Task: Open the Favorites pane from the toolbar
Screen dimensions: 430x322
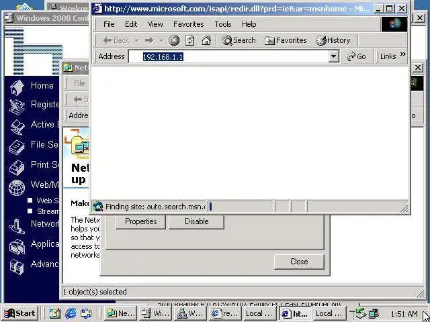Action: click(x=286, y=40)
